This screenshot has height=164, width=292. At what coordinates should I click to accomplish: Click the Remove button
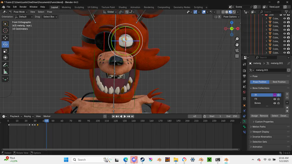pos(264,116)
